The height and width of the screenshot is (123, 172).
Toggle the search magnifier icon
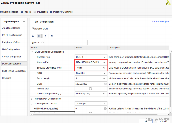point(39,36)
